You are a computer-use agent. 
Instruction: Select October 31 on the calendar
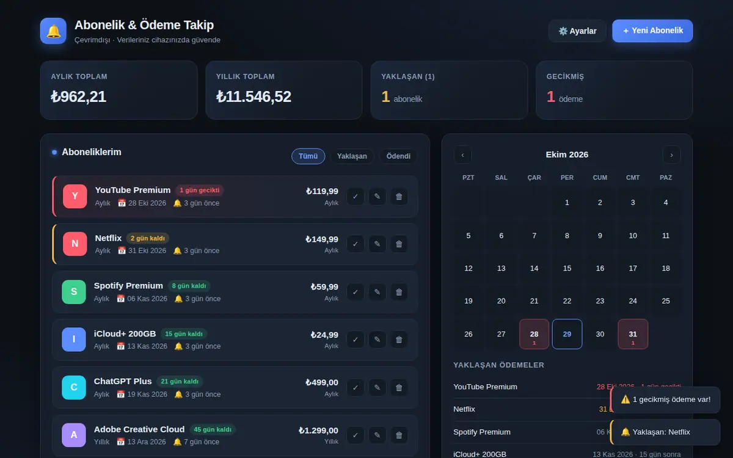click(x=633, y=334)
